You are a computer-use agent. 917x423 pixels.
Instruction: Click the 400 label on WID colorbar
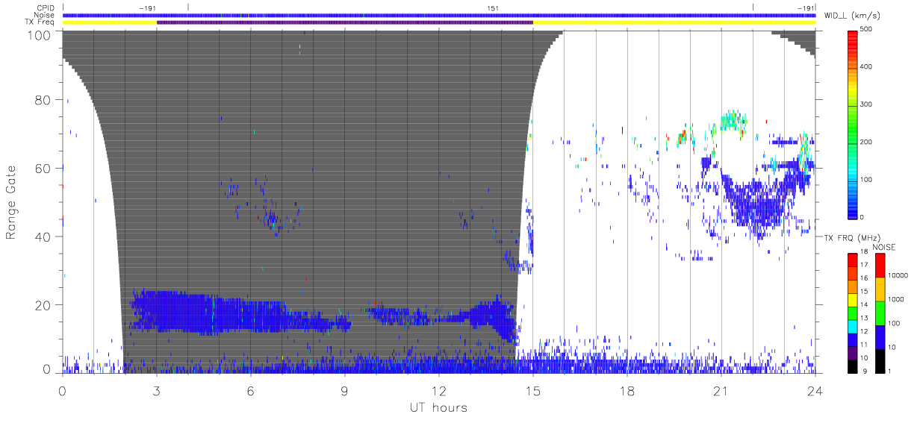pos(866,67)
